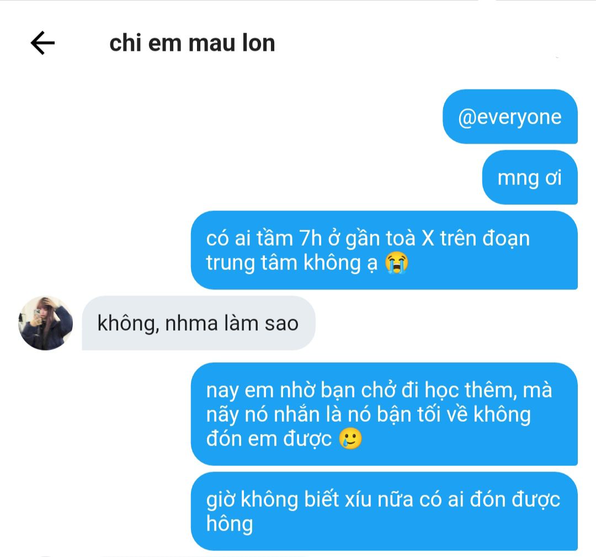596x557 pixels.
Task: Open the 'chi em mau lon' group info
Action: [192, 43]
